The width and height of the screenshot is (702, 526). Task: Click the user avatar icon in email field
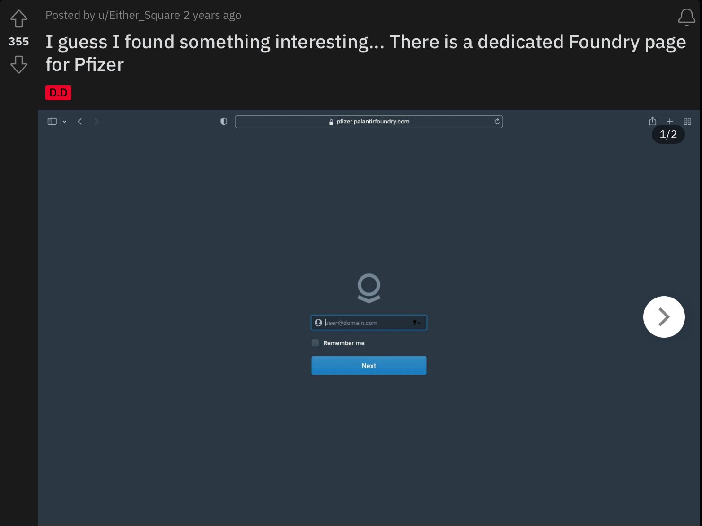(318, 323)
